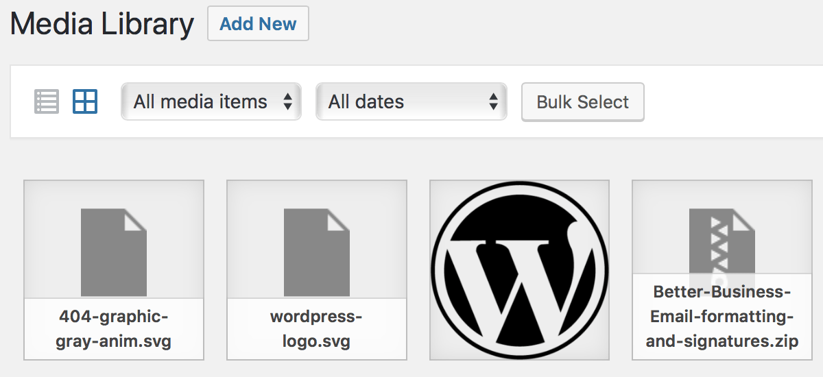823x377 pixels.
Task: Click the Better-Business-Email-formatting-and-signatures.zip filename label
Action: coord(722,317)
